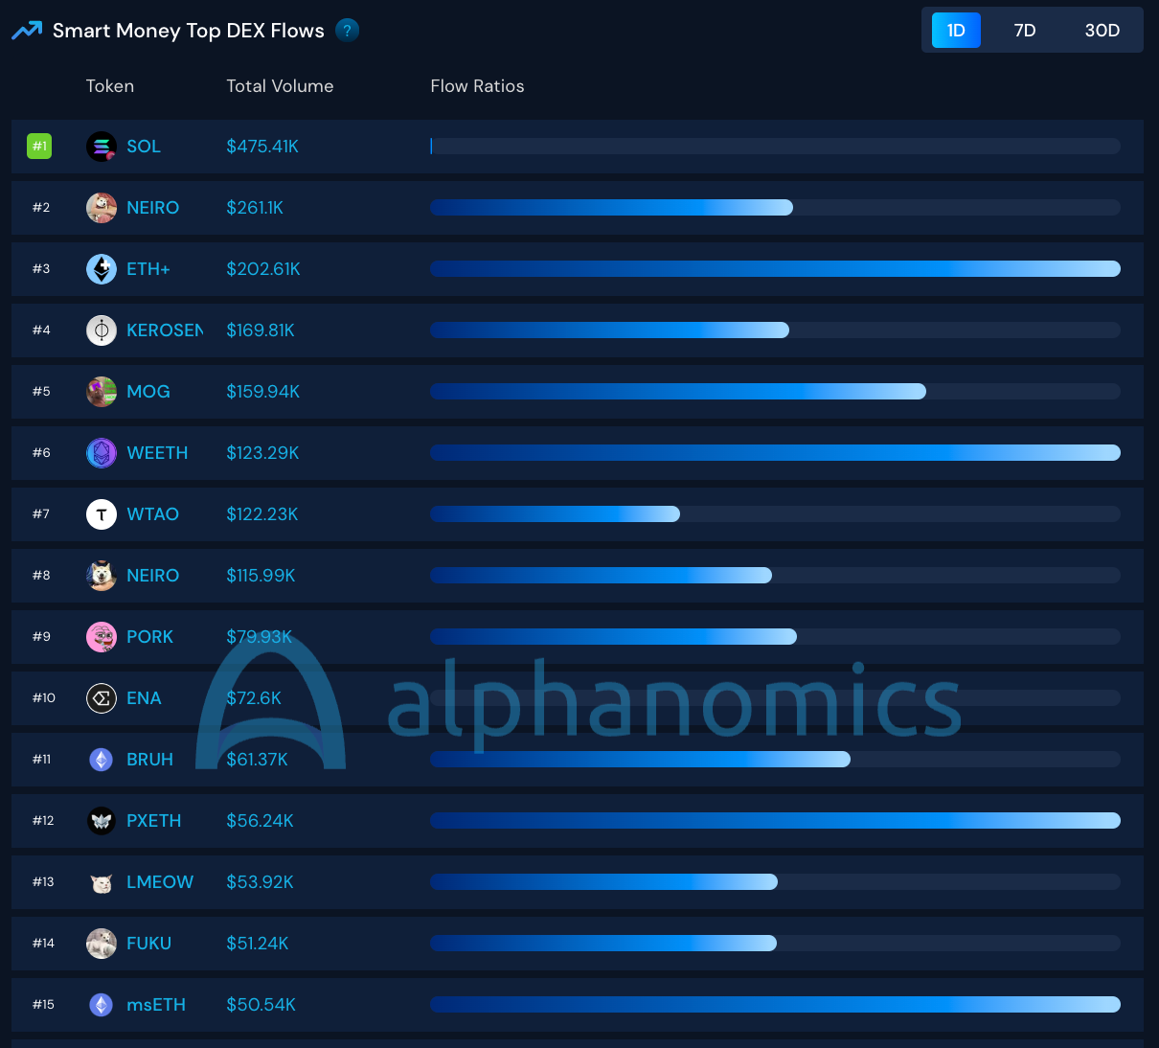The width and height of the screenshot is (1159, 1048).
Task: Open the ENA token link
Action: click(144, 698)
